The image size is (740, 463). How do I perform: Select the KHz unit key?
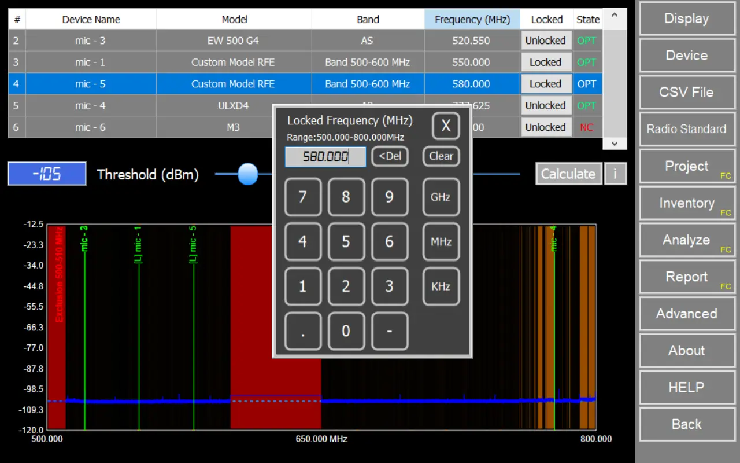click(x=441, y=286)
